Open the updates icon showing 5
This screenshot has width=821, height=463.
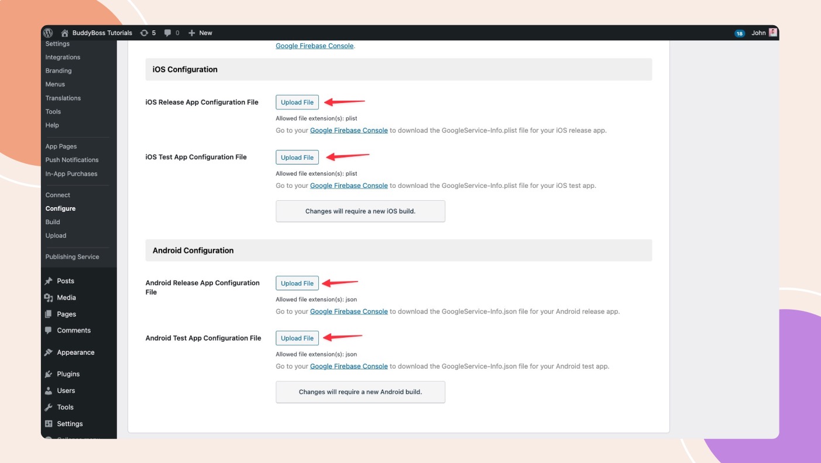144,33
